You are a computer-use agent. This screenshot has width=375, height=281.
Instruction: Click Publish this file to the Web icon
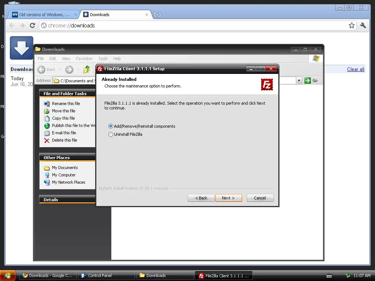click(x=47, y=126)
